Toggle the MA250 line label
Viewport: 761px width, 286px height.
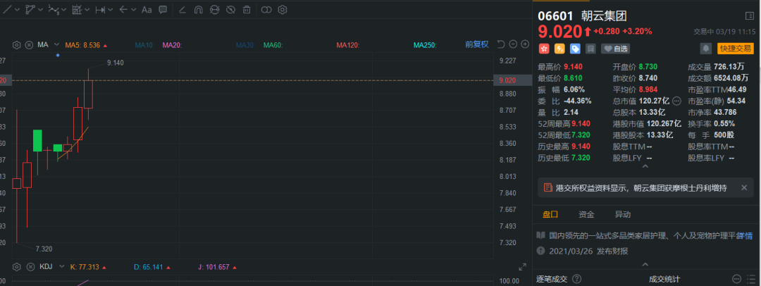coord(426,45)
